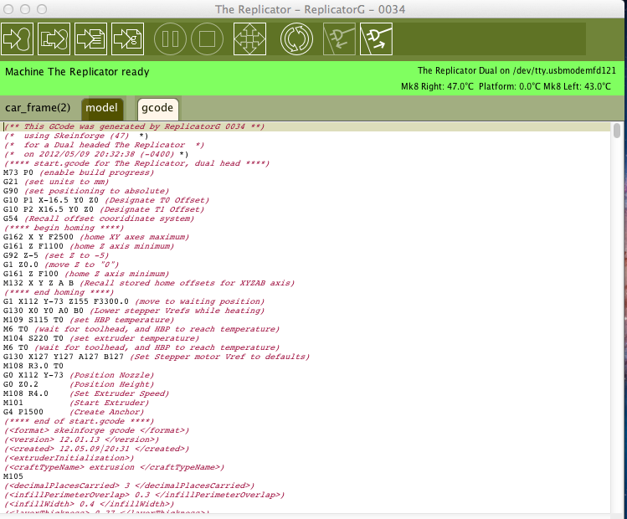Image resolution: width=627 pixels, height=519 pixels.
Task: Click the '<version> 12.01.13' comment line
Action: pyautogui.click(x=81, y=439)
